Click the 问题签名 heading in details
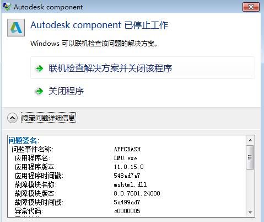This screenshot has height=222, width=264. point(24,140)
